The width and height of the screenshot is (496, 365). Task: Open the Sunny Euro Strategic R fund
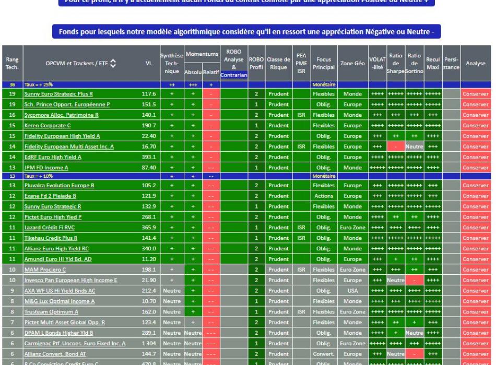click(x=53, y=206)
